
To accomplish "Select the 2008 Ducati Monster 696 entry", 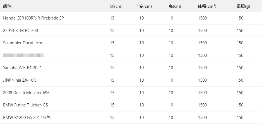I will click(x=26, y=93).
